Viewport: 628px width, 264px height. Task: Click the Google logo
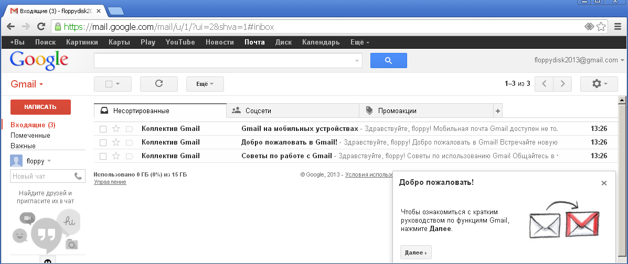pyautogui.click(x=39, y=60)
